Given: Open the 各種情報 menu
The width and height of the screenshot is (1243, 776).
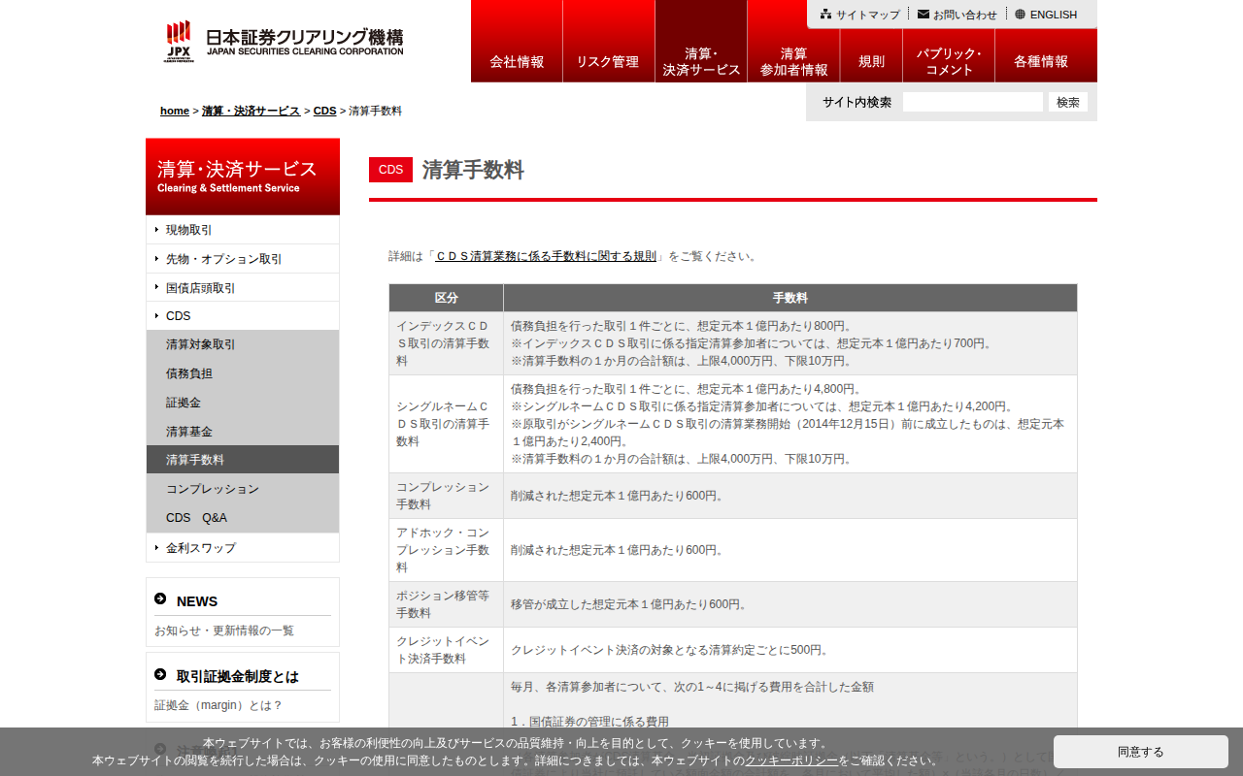Looking at the screenshot, I should click(1046, 55).
